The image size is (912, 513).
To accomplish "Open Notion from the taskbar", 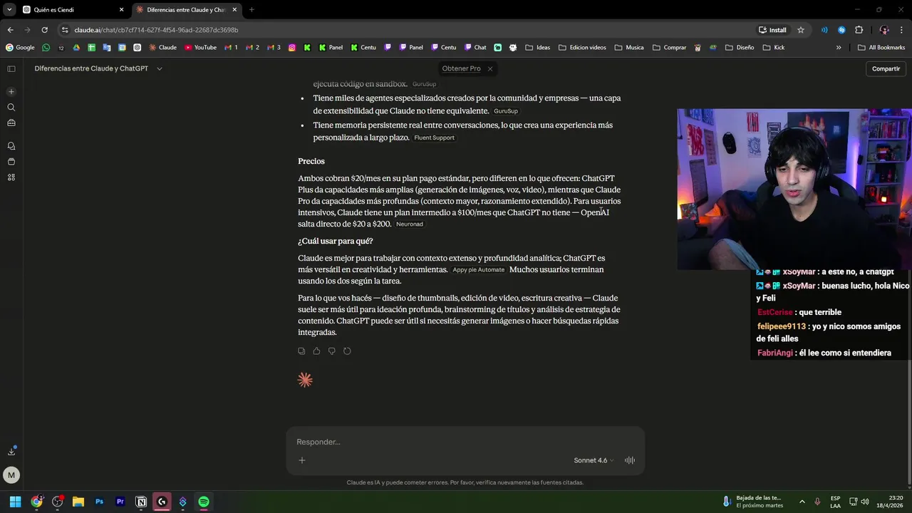I will 141,502.
